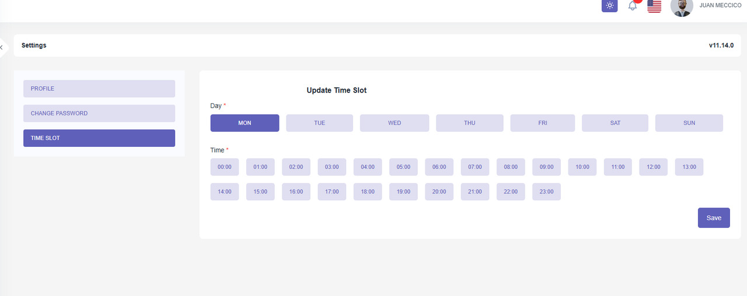Pick SAT day button
Viewport: 747px width, 296px height.
click(615, 123)
